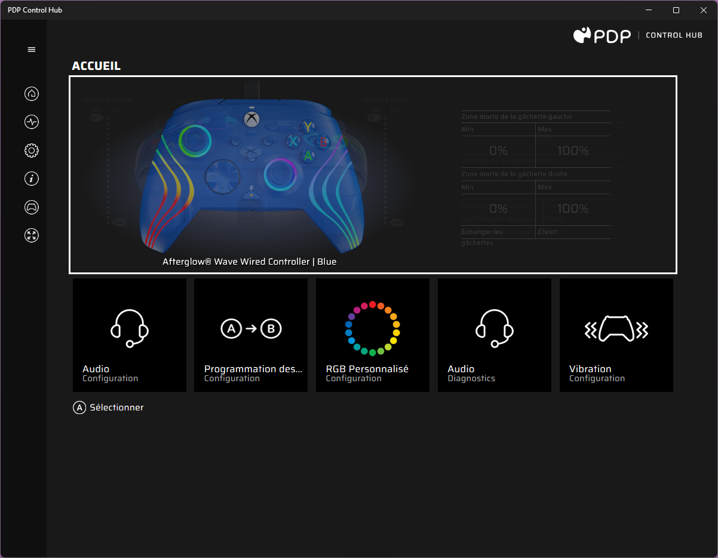Open the RGB Personnalisé color wheel tile
This screenshot has width=718, height=558.
372,335
